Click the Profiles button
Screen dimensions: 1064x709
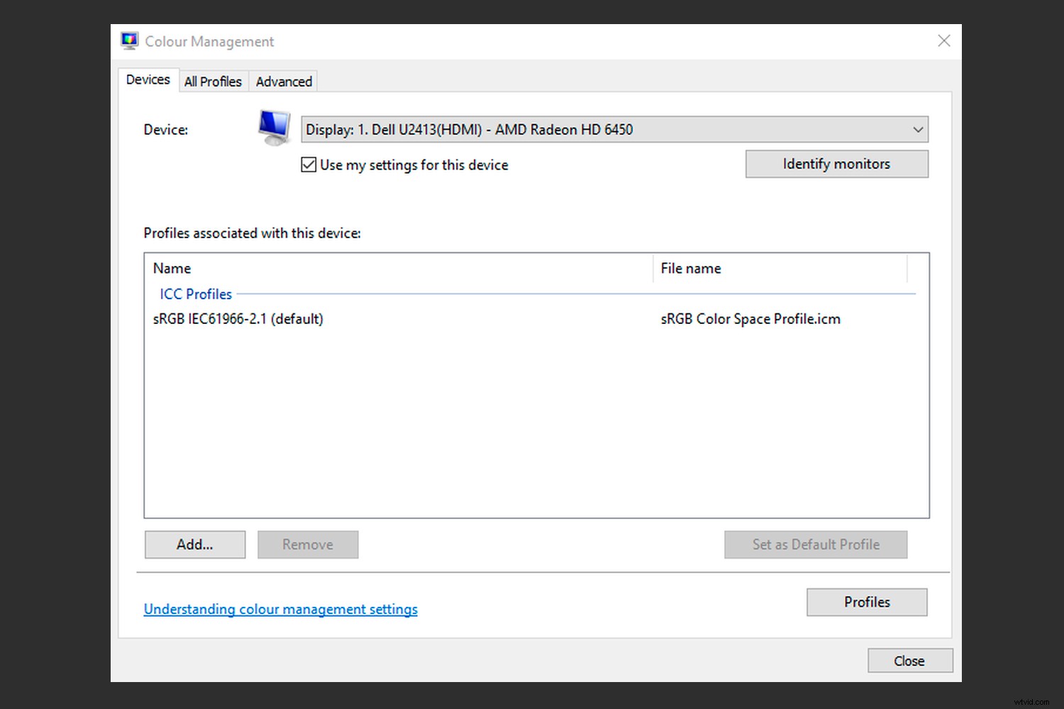tap(866, 602)
